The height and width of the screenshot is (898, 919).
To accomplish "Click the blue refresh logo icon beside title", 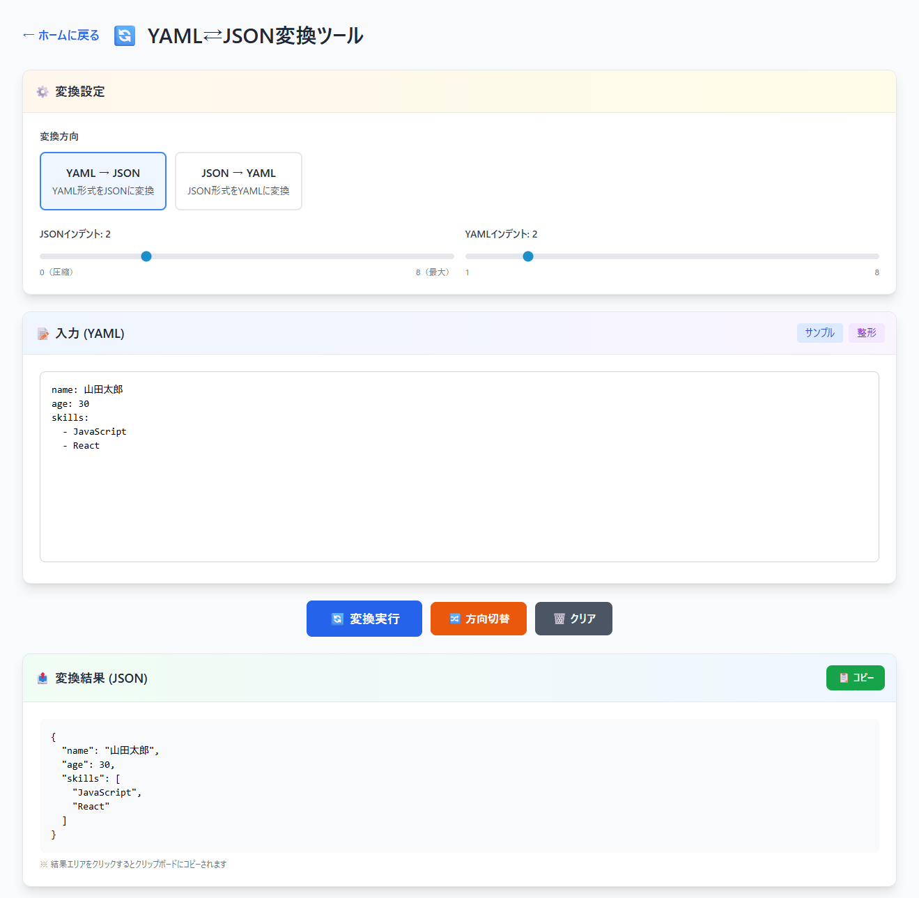I will coord(125,36).
